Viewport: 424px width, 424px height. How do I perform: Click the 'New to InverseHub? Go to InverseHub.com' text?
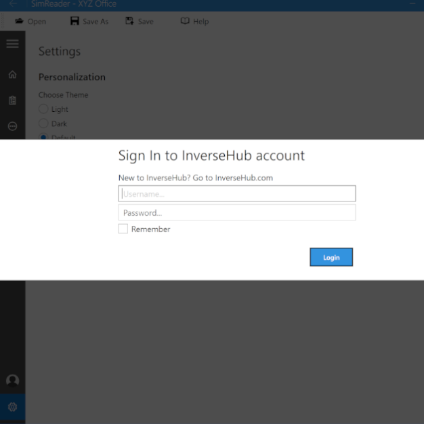pyautogui.click(x=196, y=178)
